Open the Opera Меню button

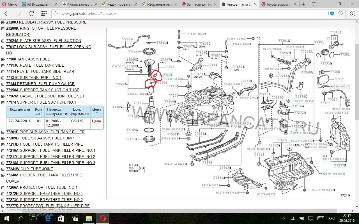coord(10,4)
